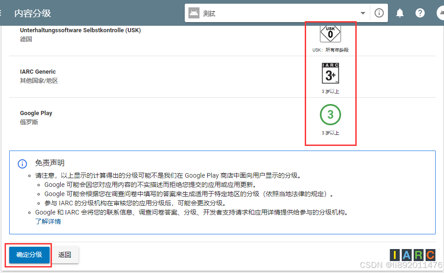Screen dimensions: 444x273
Task: Select the IARC Generic row label
Action: (x=38, y=72)
